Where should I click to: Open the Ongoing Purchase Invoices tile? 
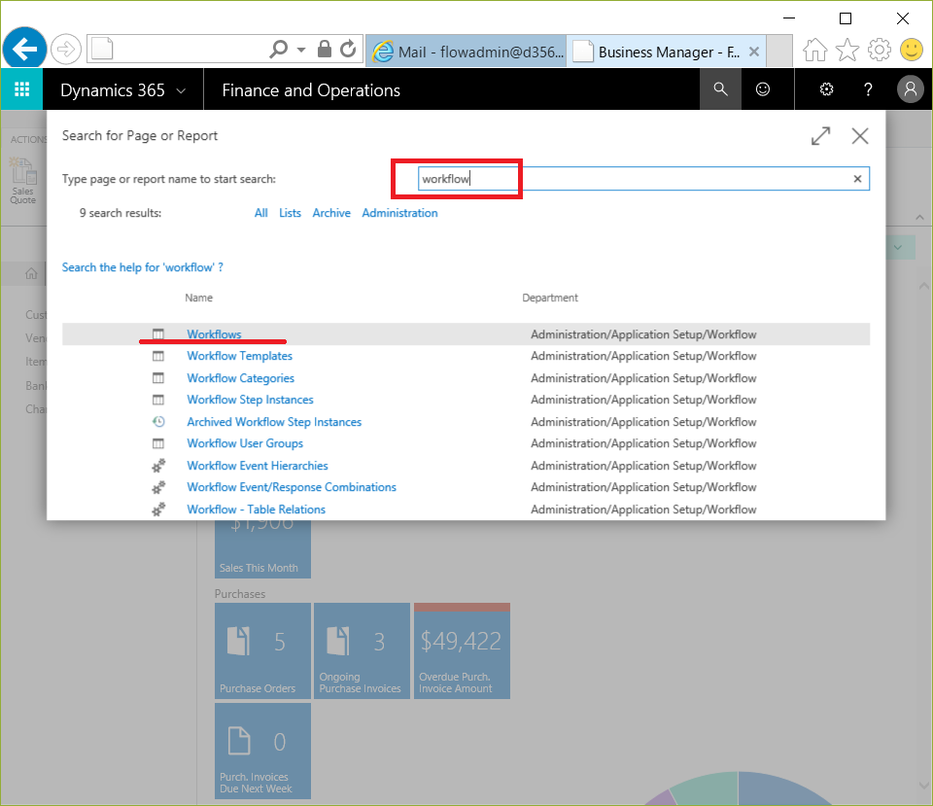(362, 650)
